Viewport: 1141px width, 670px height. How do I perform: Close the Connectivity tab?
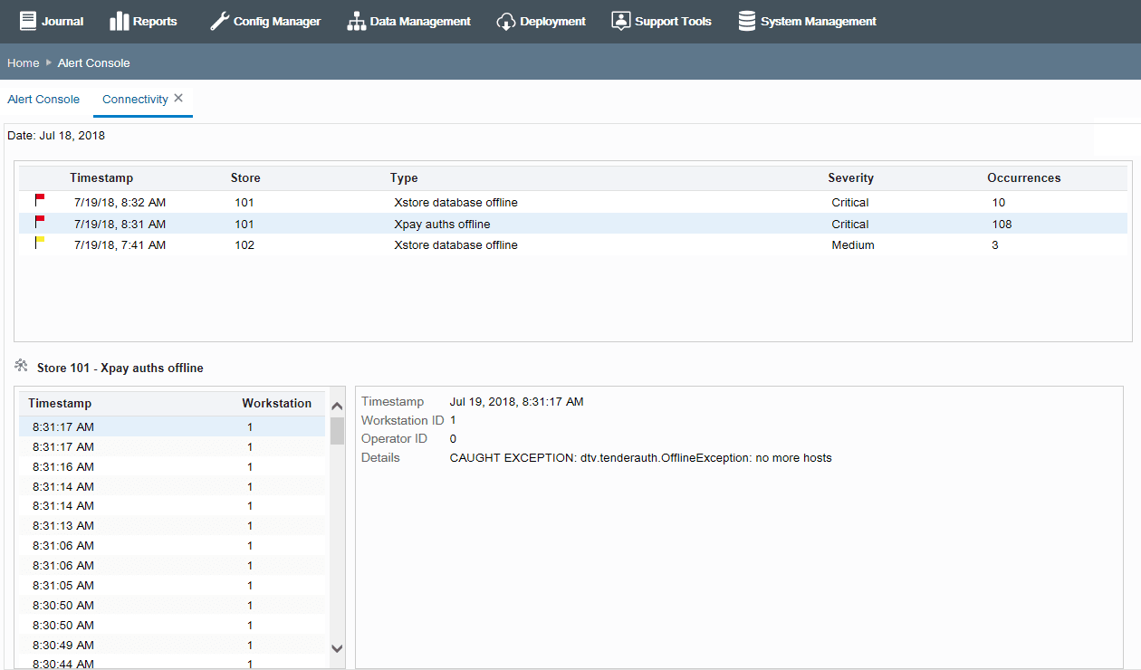click(x=178, y=98)
